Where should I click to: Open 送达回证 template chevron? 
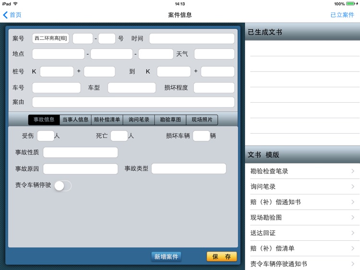pyautogui.click(x=353, y=233)
